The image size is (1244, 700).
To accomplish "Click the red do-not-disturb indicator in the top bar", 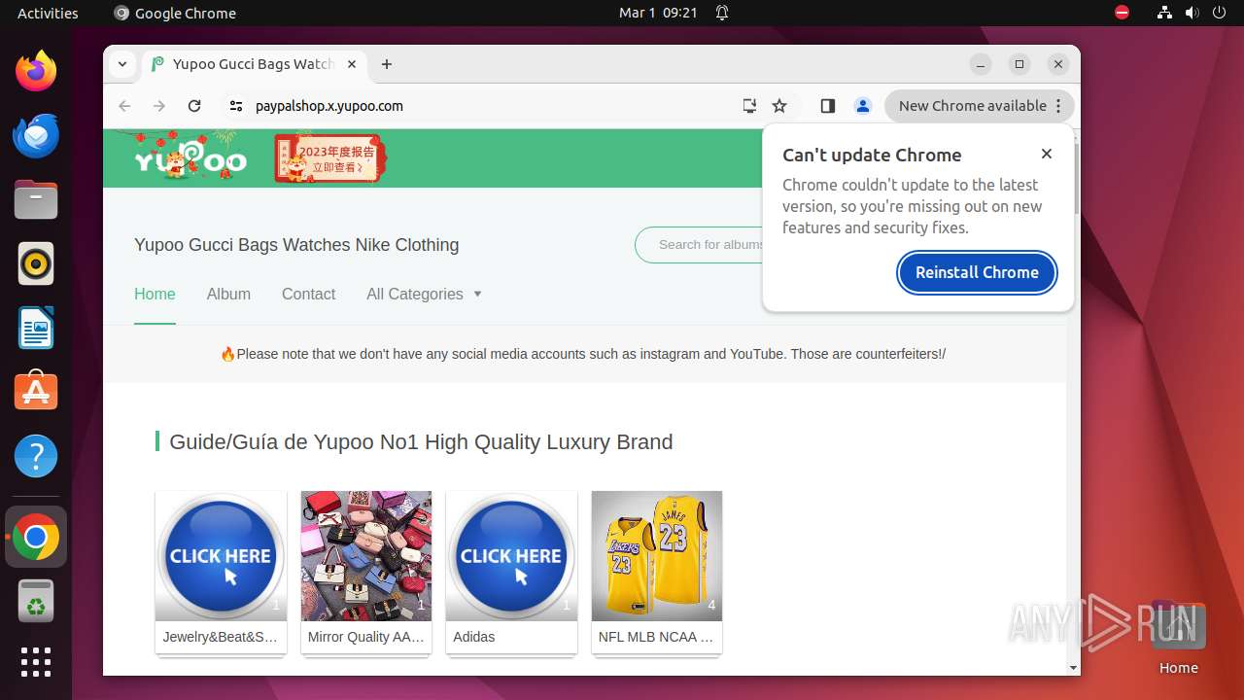I will pyautogui.click(x=1123, y=13).
